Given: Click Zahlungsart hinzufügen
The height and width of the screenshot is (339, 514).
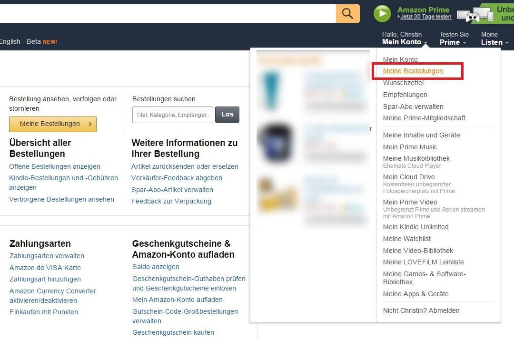Looking at the screenshot, I should 45,279.
